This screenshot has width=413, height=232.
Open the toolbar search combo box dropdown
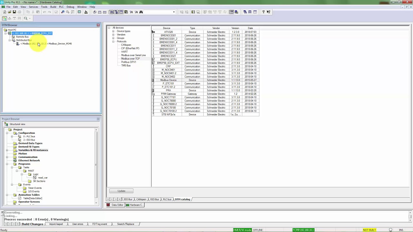[174, 12]
